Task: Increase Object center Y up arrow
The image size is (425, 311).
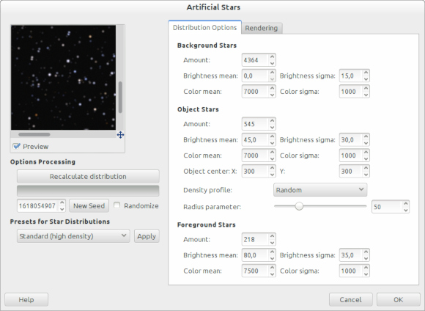Action: [366, 168]
